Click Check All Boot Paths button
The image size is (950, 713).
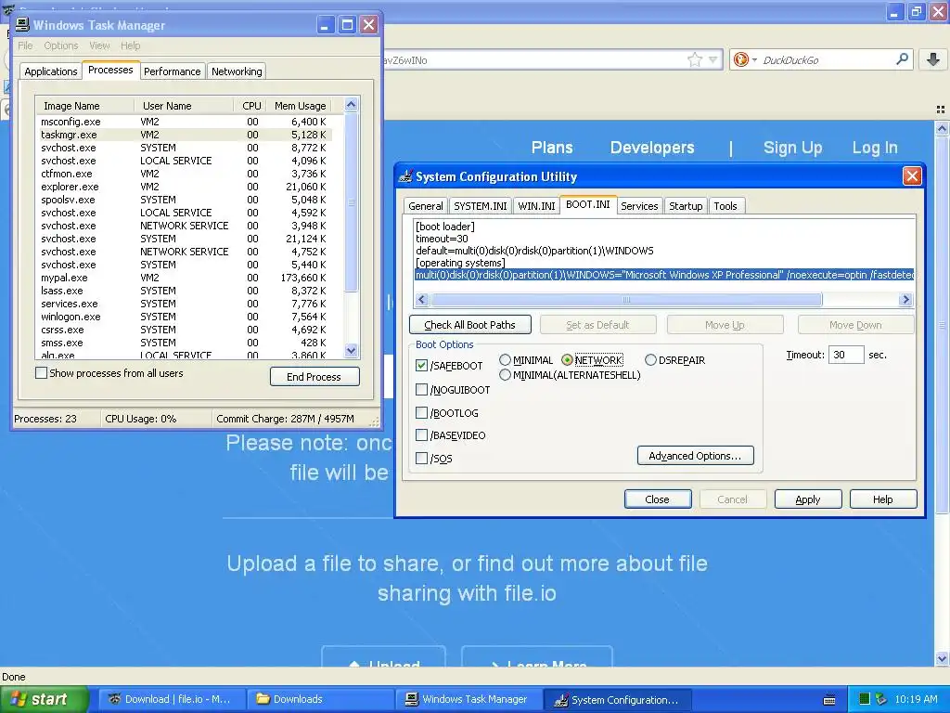point(469,325)
